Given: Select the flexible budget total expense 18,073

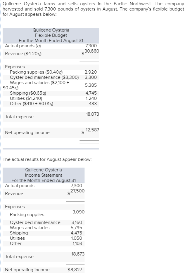Looking at the screenshot, I should tap(92, 114).
